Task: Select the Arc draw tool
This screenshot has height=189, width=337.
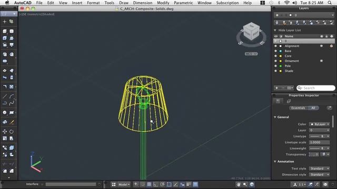Action: point(12,96)
